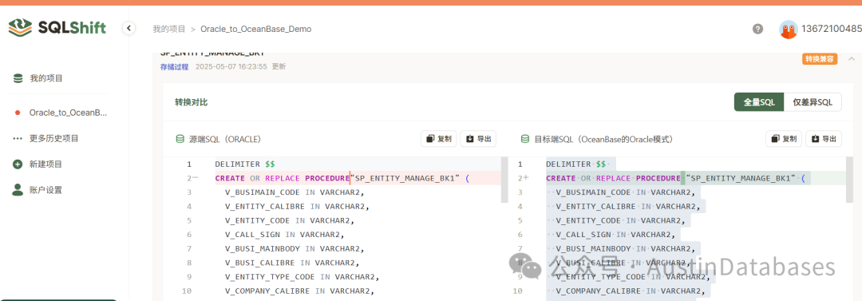The height and width of the screenshot is (301, 862).
Task: Click the database icon beside 源端SQL
Action: pos(180,139)
